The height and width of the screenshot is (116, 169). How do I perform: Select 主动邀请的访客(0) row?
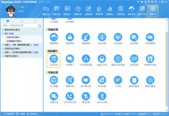tap(22, 41)
